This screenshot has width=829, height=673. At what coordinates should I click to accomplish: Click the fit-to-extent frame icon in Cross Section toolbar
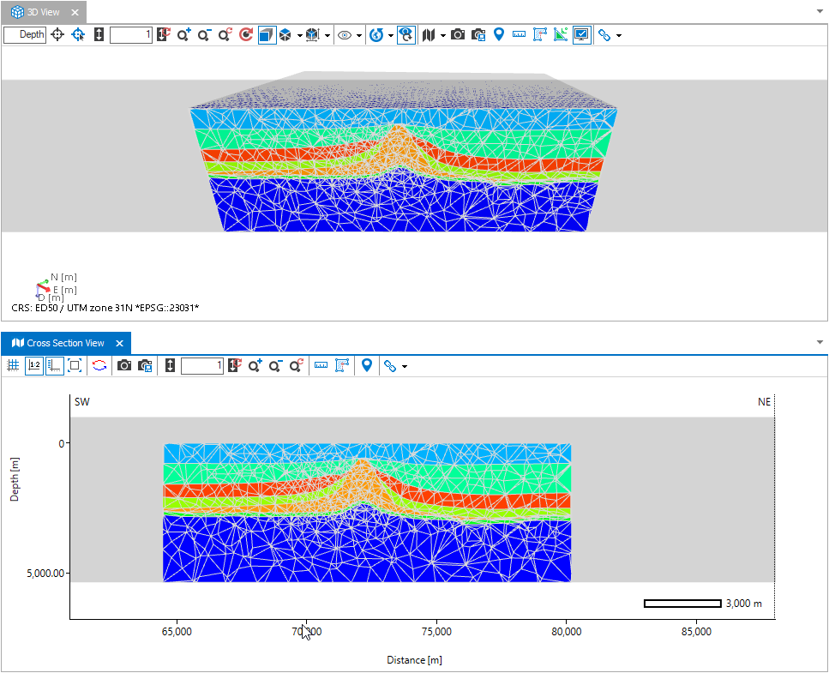point(75,366)
